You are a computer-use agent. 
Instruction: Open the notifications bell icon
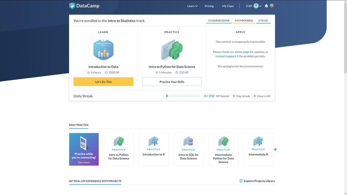point(266,6)
